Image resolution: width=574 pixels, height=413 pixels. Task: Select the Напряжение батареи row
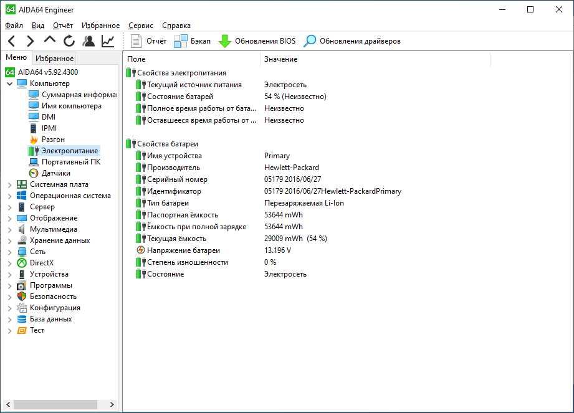(x=214, y=250)
